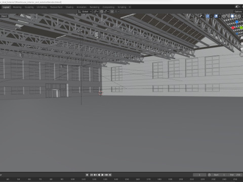
Task: Toggle X-ray mode
Action: pyautogui.click(x=224, y=16)
